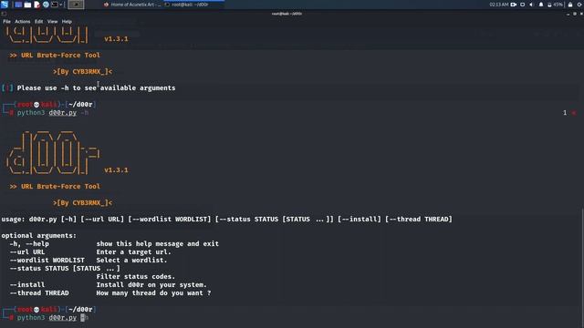Viewport: 584px width, 328px height.
Task: Close the terminal window
Action: 581,14
